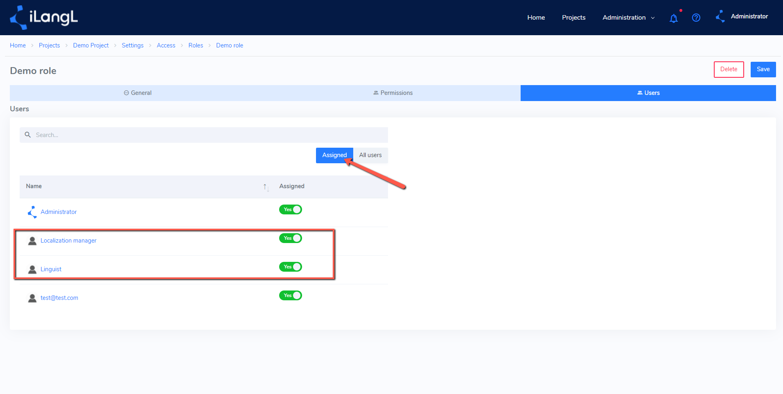Click the sort arrows in Name column
This screenshot has width=783, height=394.
click(x=266, y=187)
